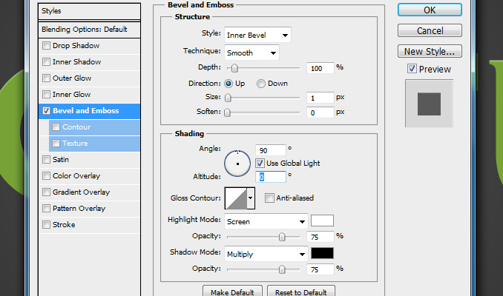
Task: Click the Soften slider handle
Action: [x=227, y=112]
